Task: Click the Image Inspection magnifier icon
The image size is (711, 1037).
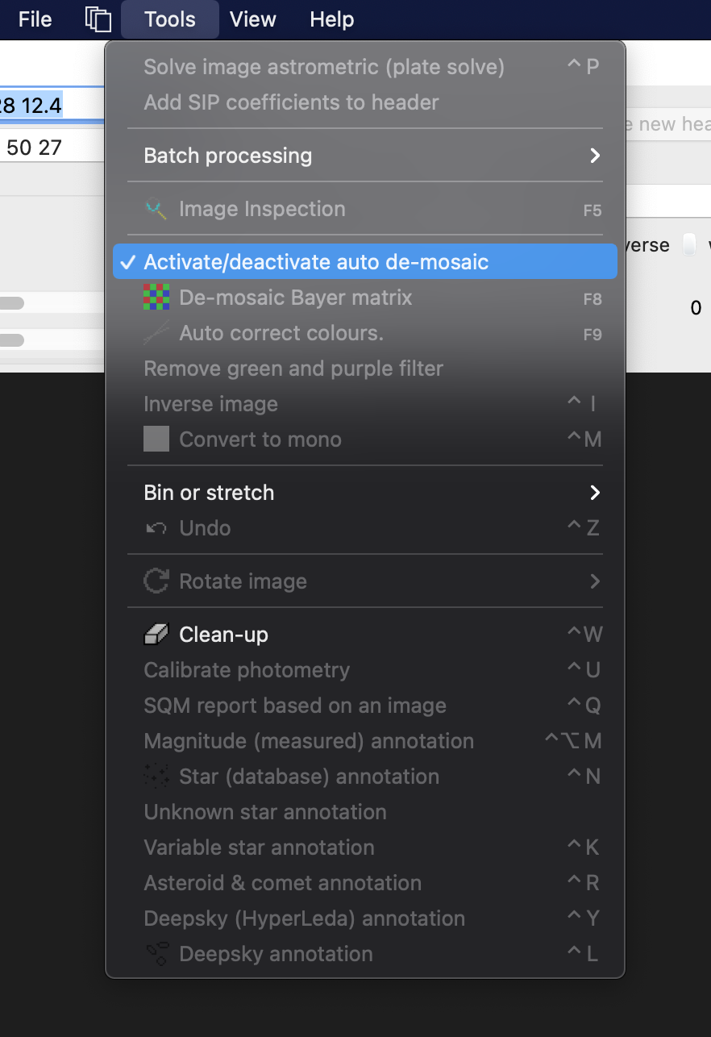Action: coord(156,209)
